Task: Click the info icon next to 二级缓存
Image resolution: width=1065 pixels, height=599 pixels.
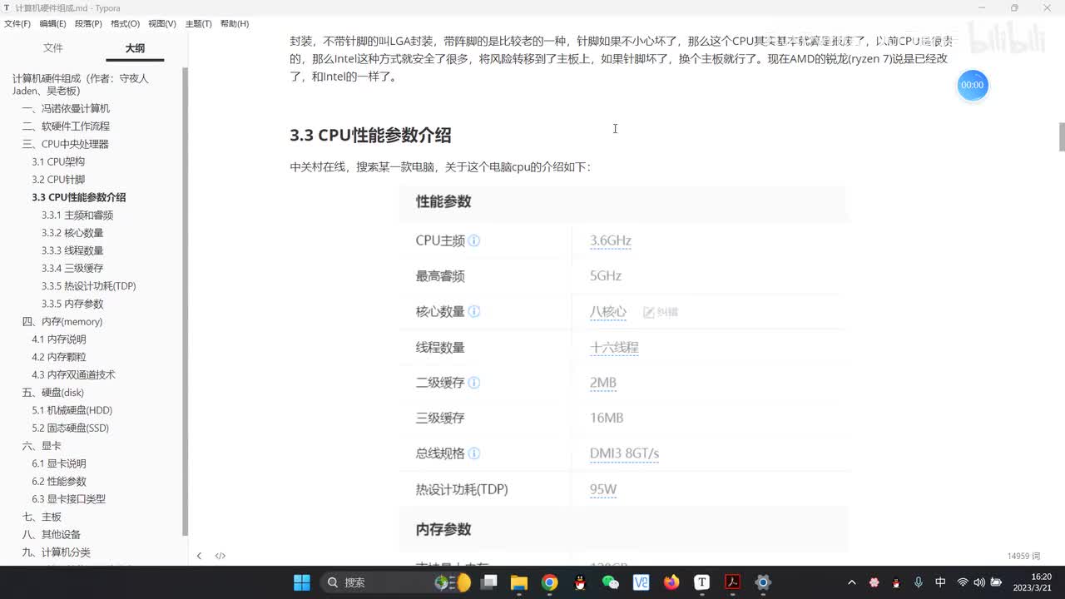Action: point(474,383)
